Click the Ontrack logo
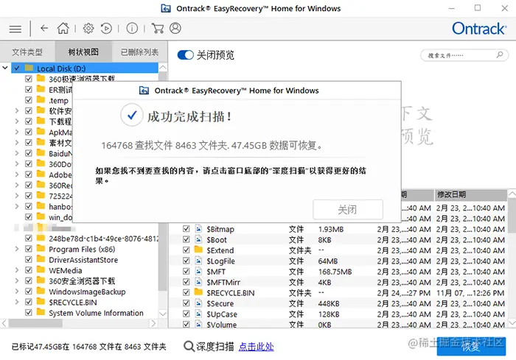This screenshot has height=360, width=516. [479, 29]
